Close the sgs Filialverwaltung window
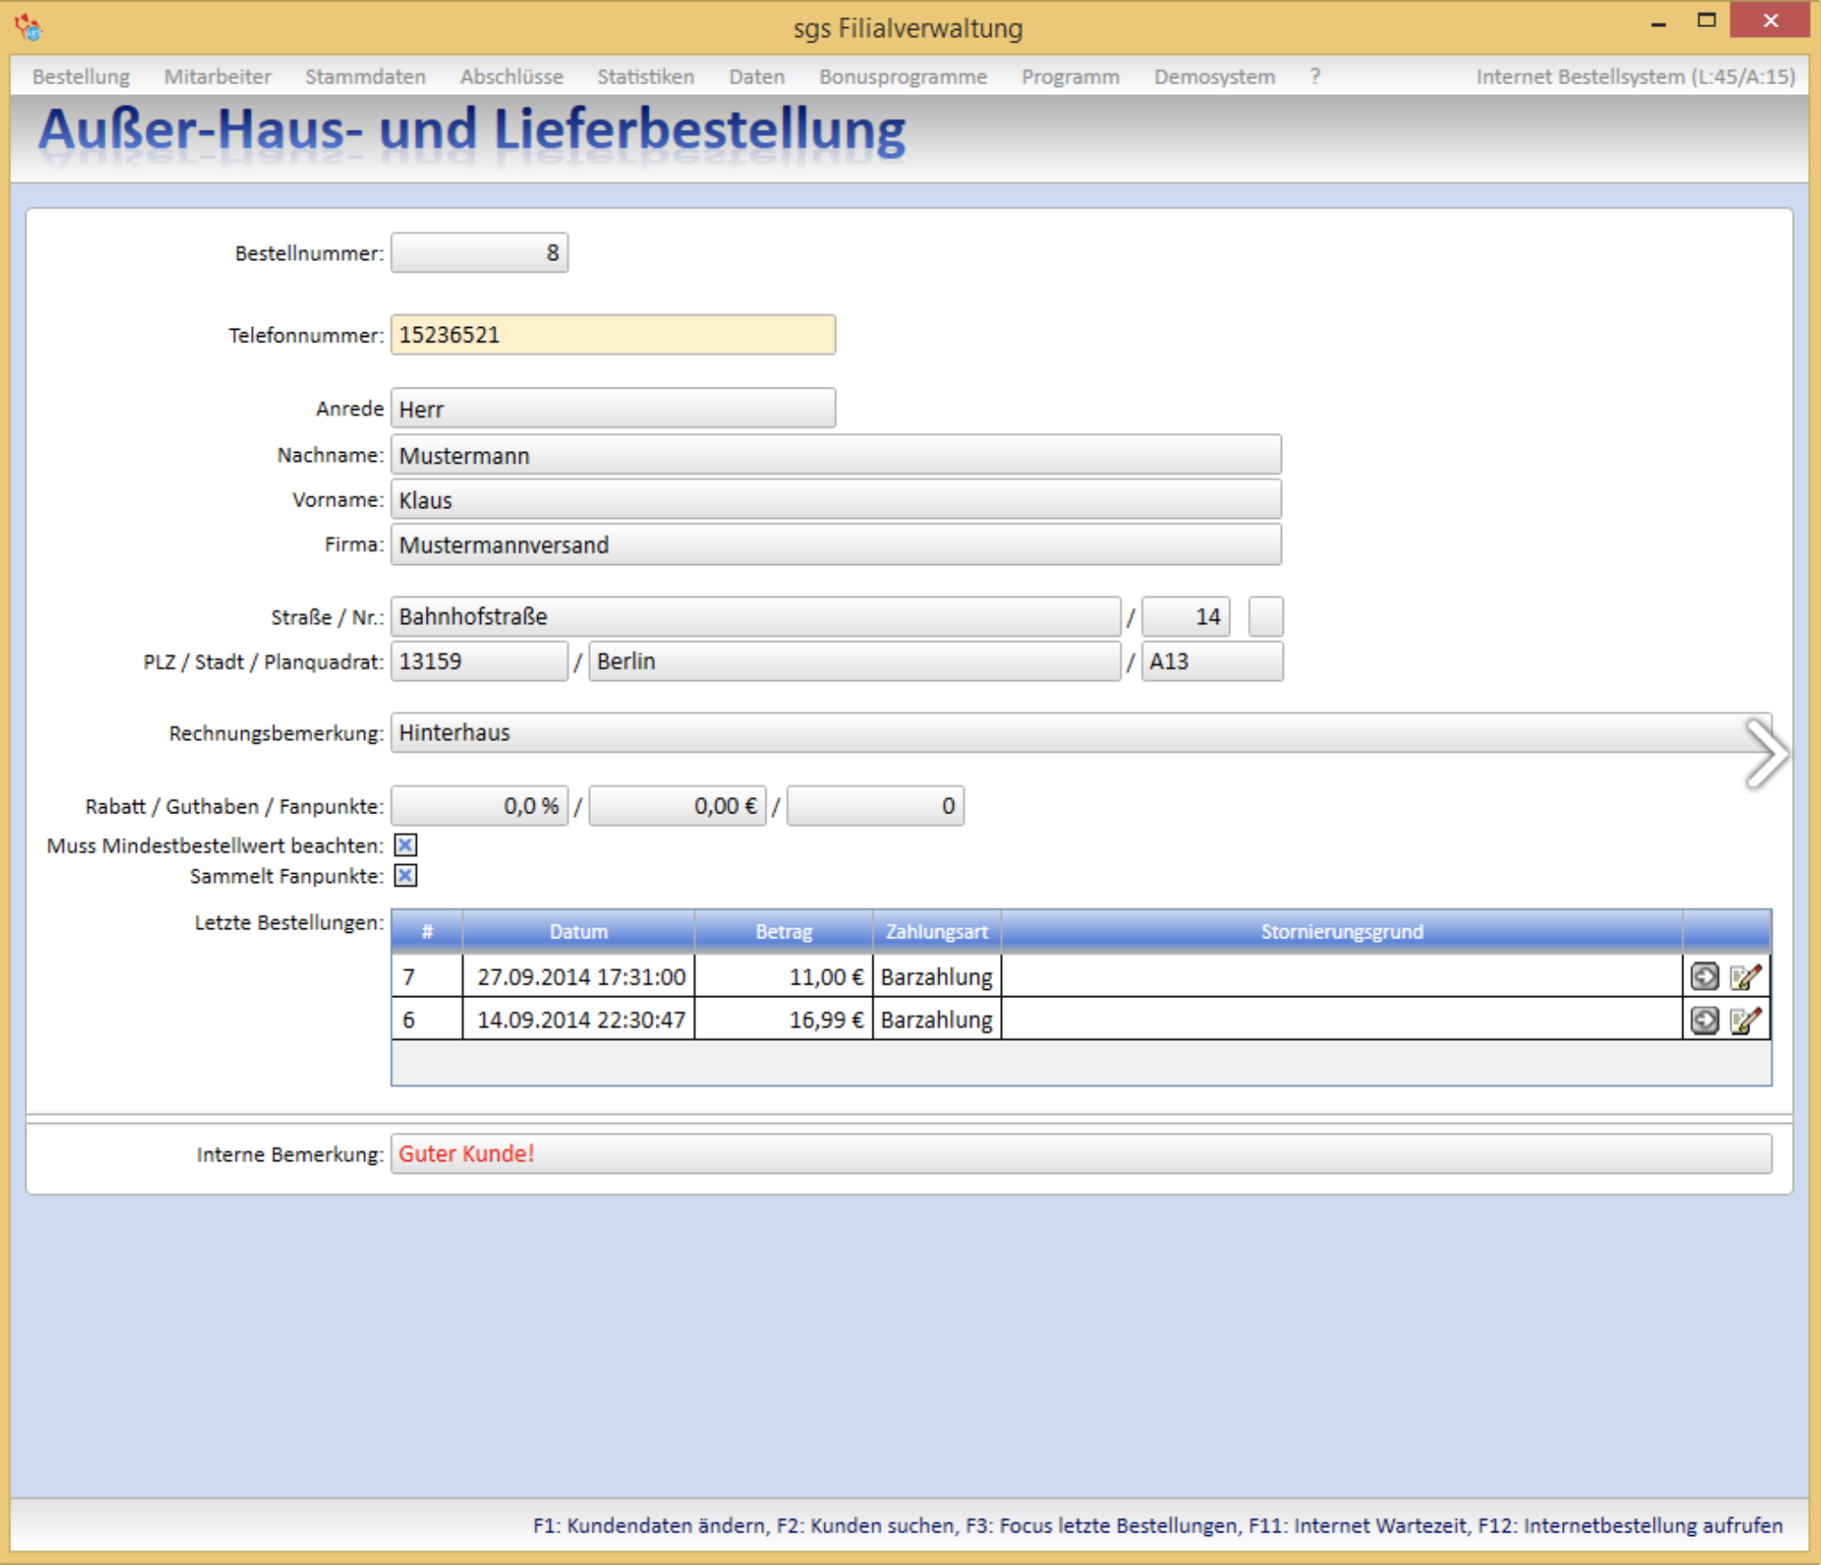 click(1770, 21)
